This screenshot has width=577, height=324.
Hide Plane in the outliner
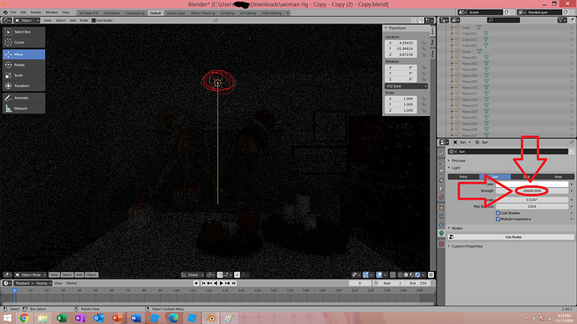[x=571, y=52]
